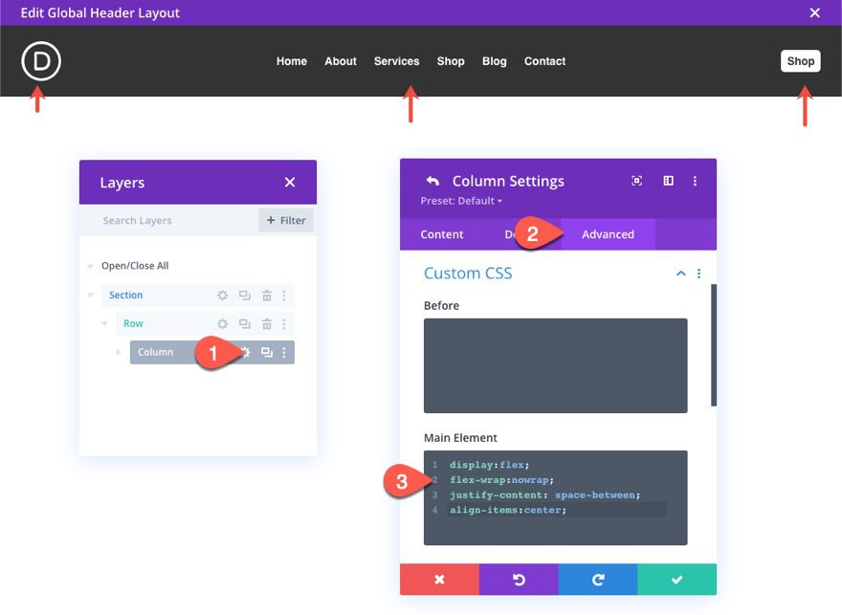Delete the Section layer via trash icon

click(267, 296)
